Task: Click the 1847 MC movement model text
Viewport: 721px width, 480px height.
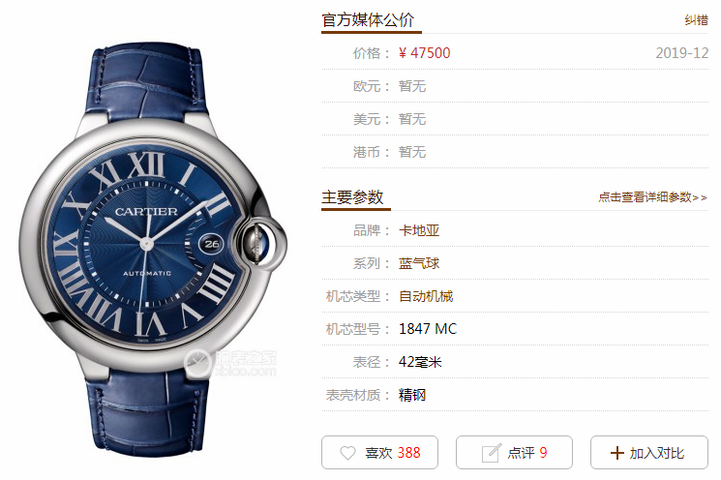Action: pyautogui.click(x=428, y=329)
